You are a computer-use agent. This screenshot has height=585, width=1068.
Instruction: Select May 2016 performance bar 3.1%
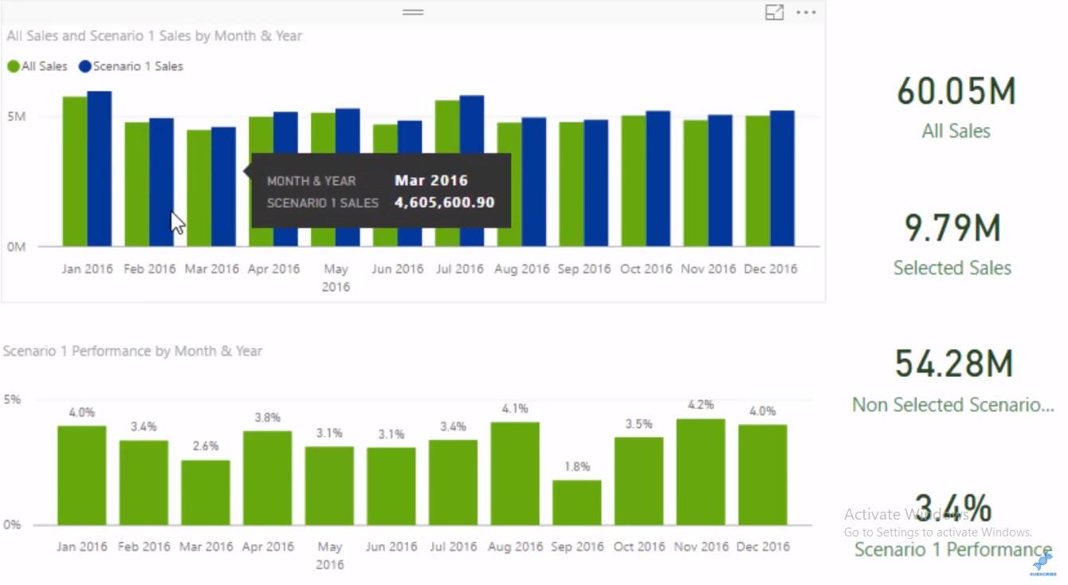click(330, 485)
